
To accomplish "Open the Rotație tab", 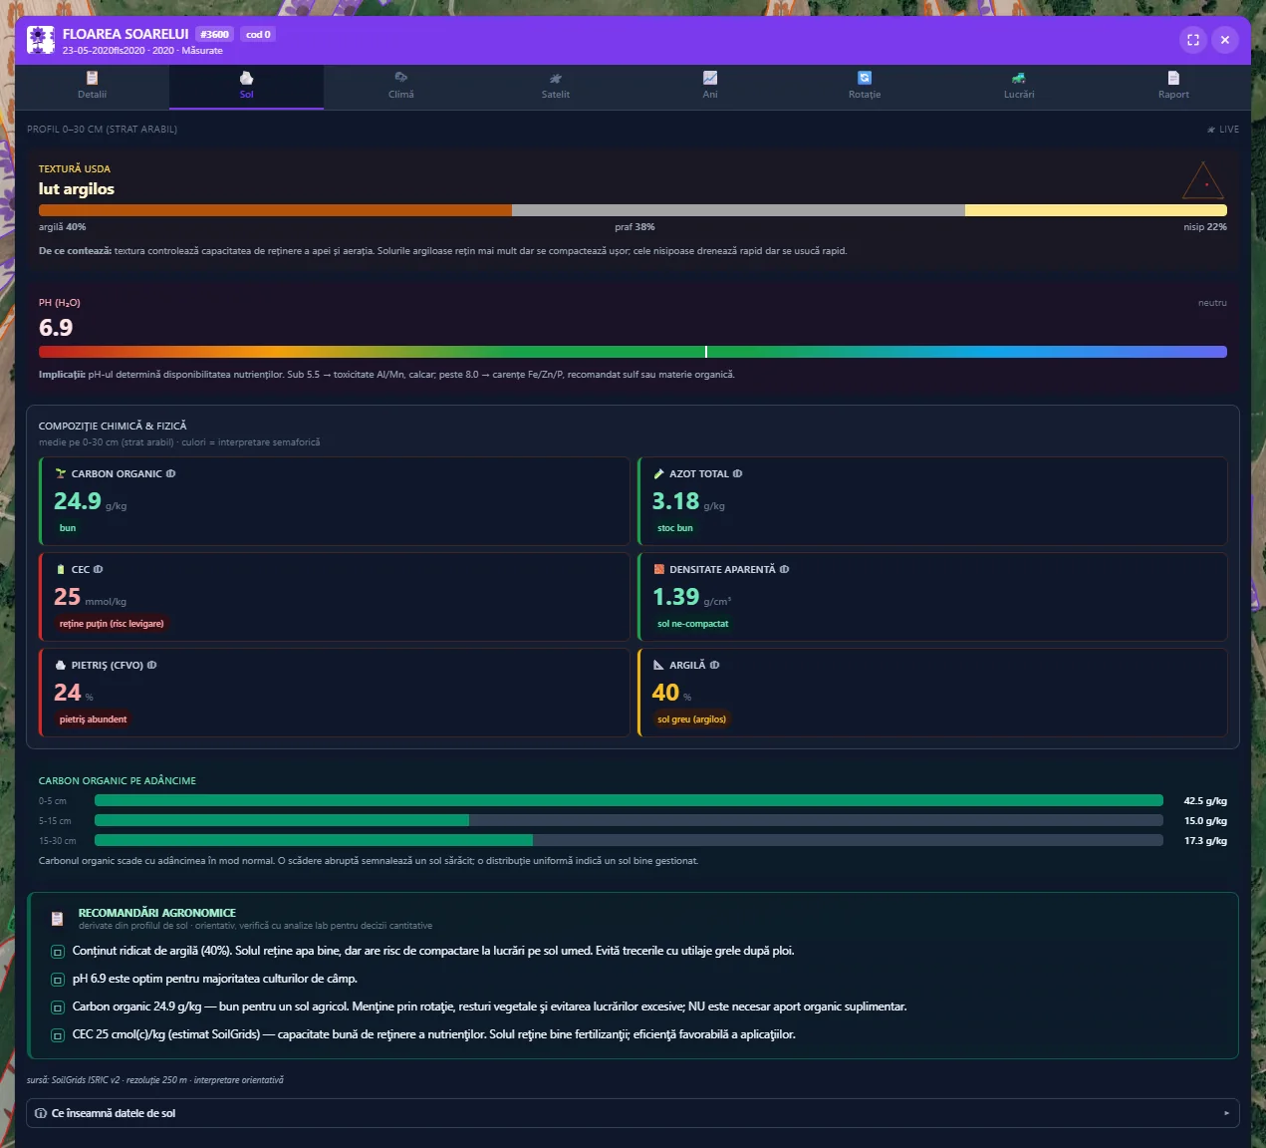I will coord(865,87).
